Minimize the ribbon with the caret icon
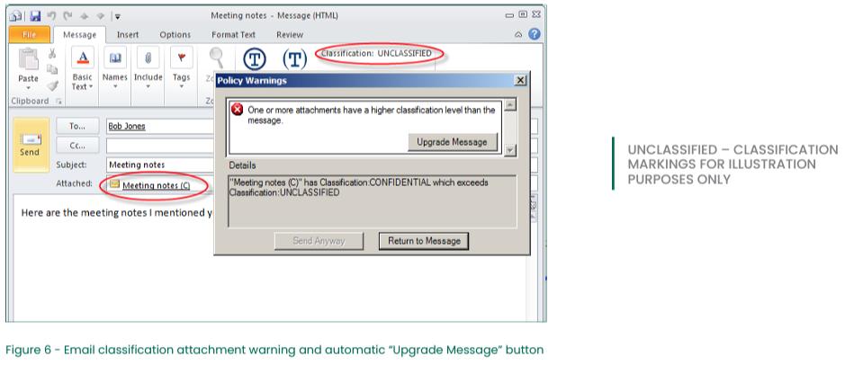This screenshot has height=365, width=845. coord(518,34)
